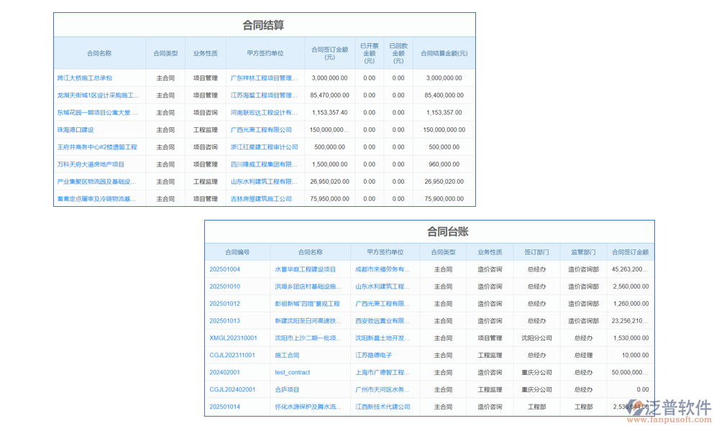Click the 跨江大桥施工总承包 contract link
Screen dimensions: 719x431
(85, 78)
